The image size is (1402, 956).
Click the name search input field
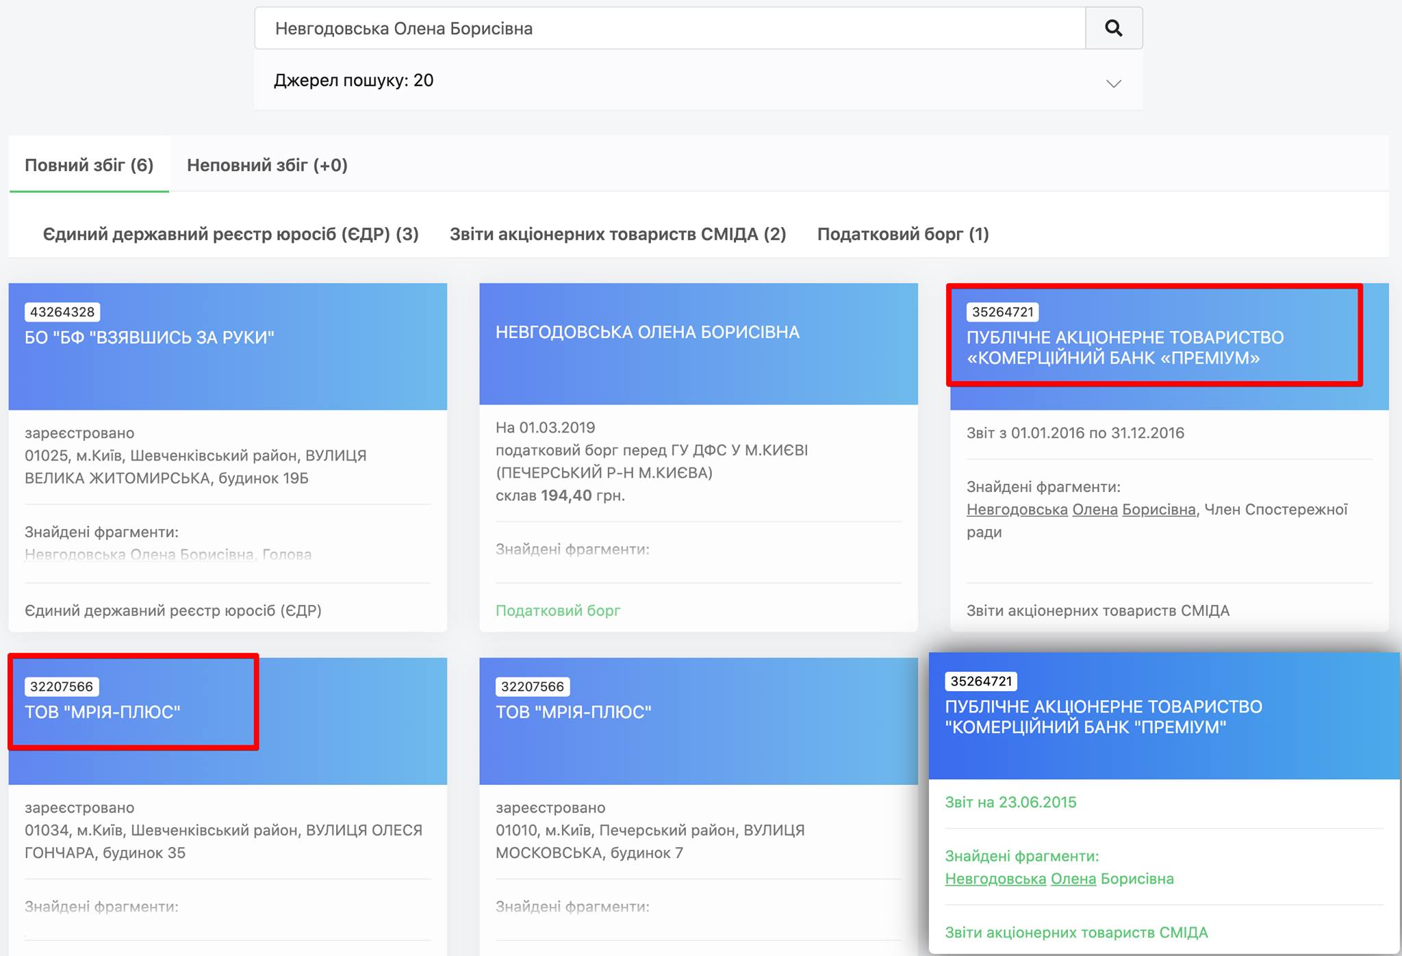coord(670,28)
